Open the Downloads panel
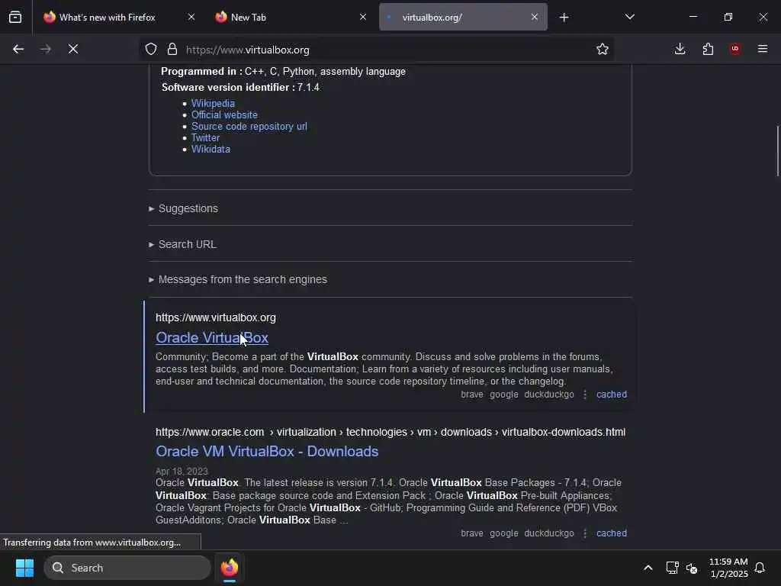The width and height of the screenshot is (781, 586). tap(680, 49)
